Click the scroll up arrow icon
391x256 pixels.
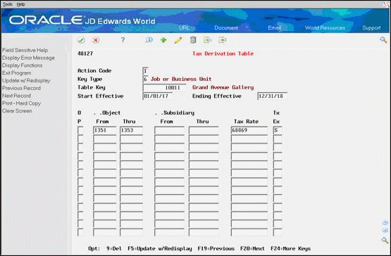coord(385,223)
